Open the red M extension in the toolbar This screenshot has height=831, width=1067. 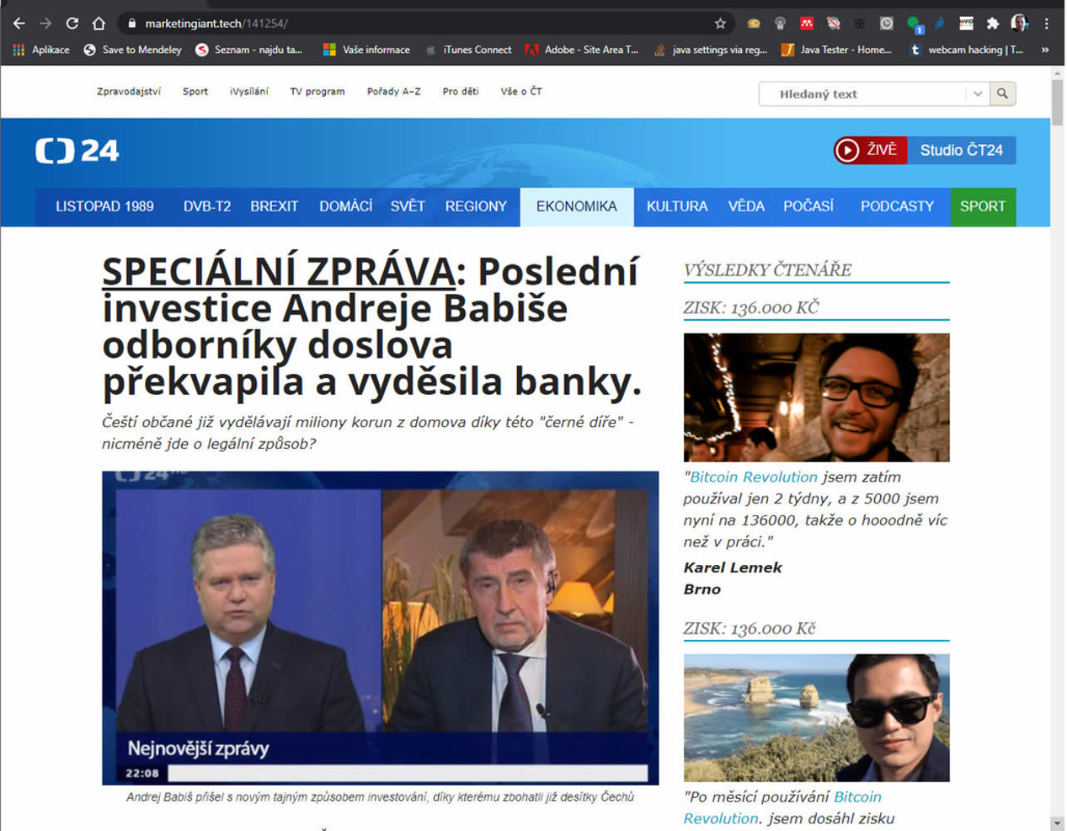805,23
